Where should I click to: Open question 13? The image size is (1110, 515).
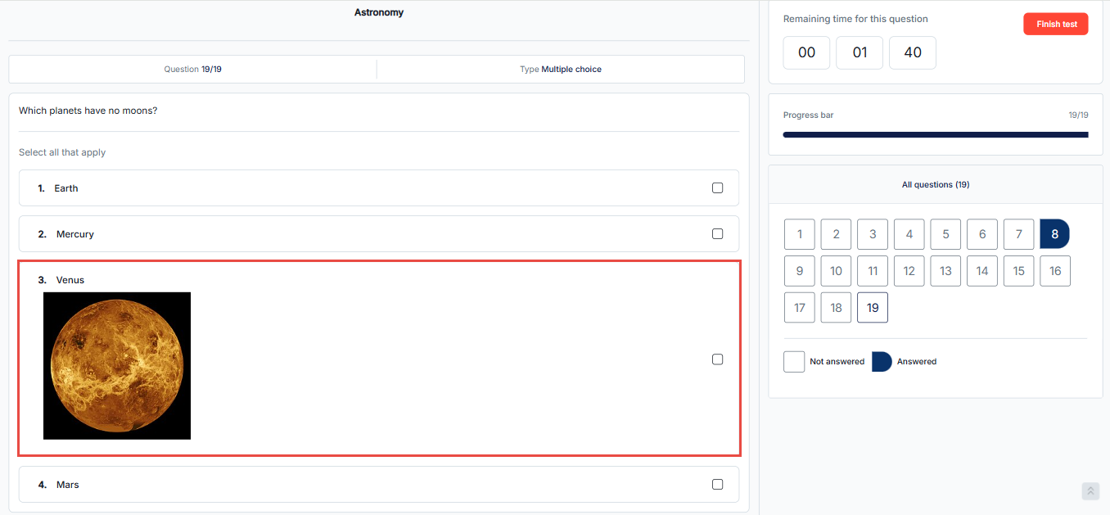click(x=945, y=271)
